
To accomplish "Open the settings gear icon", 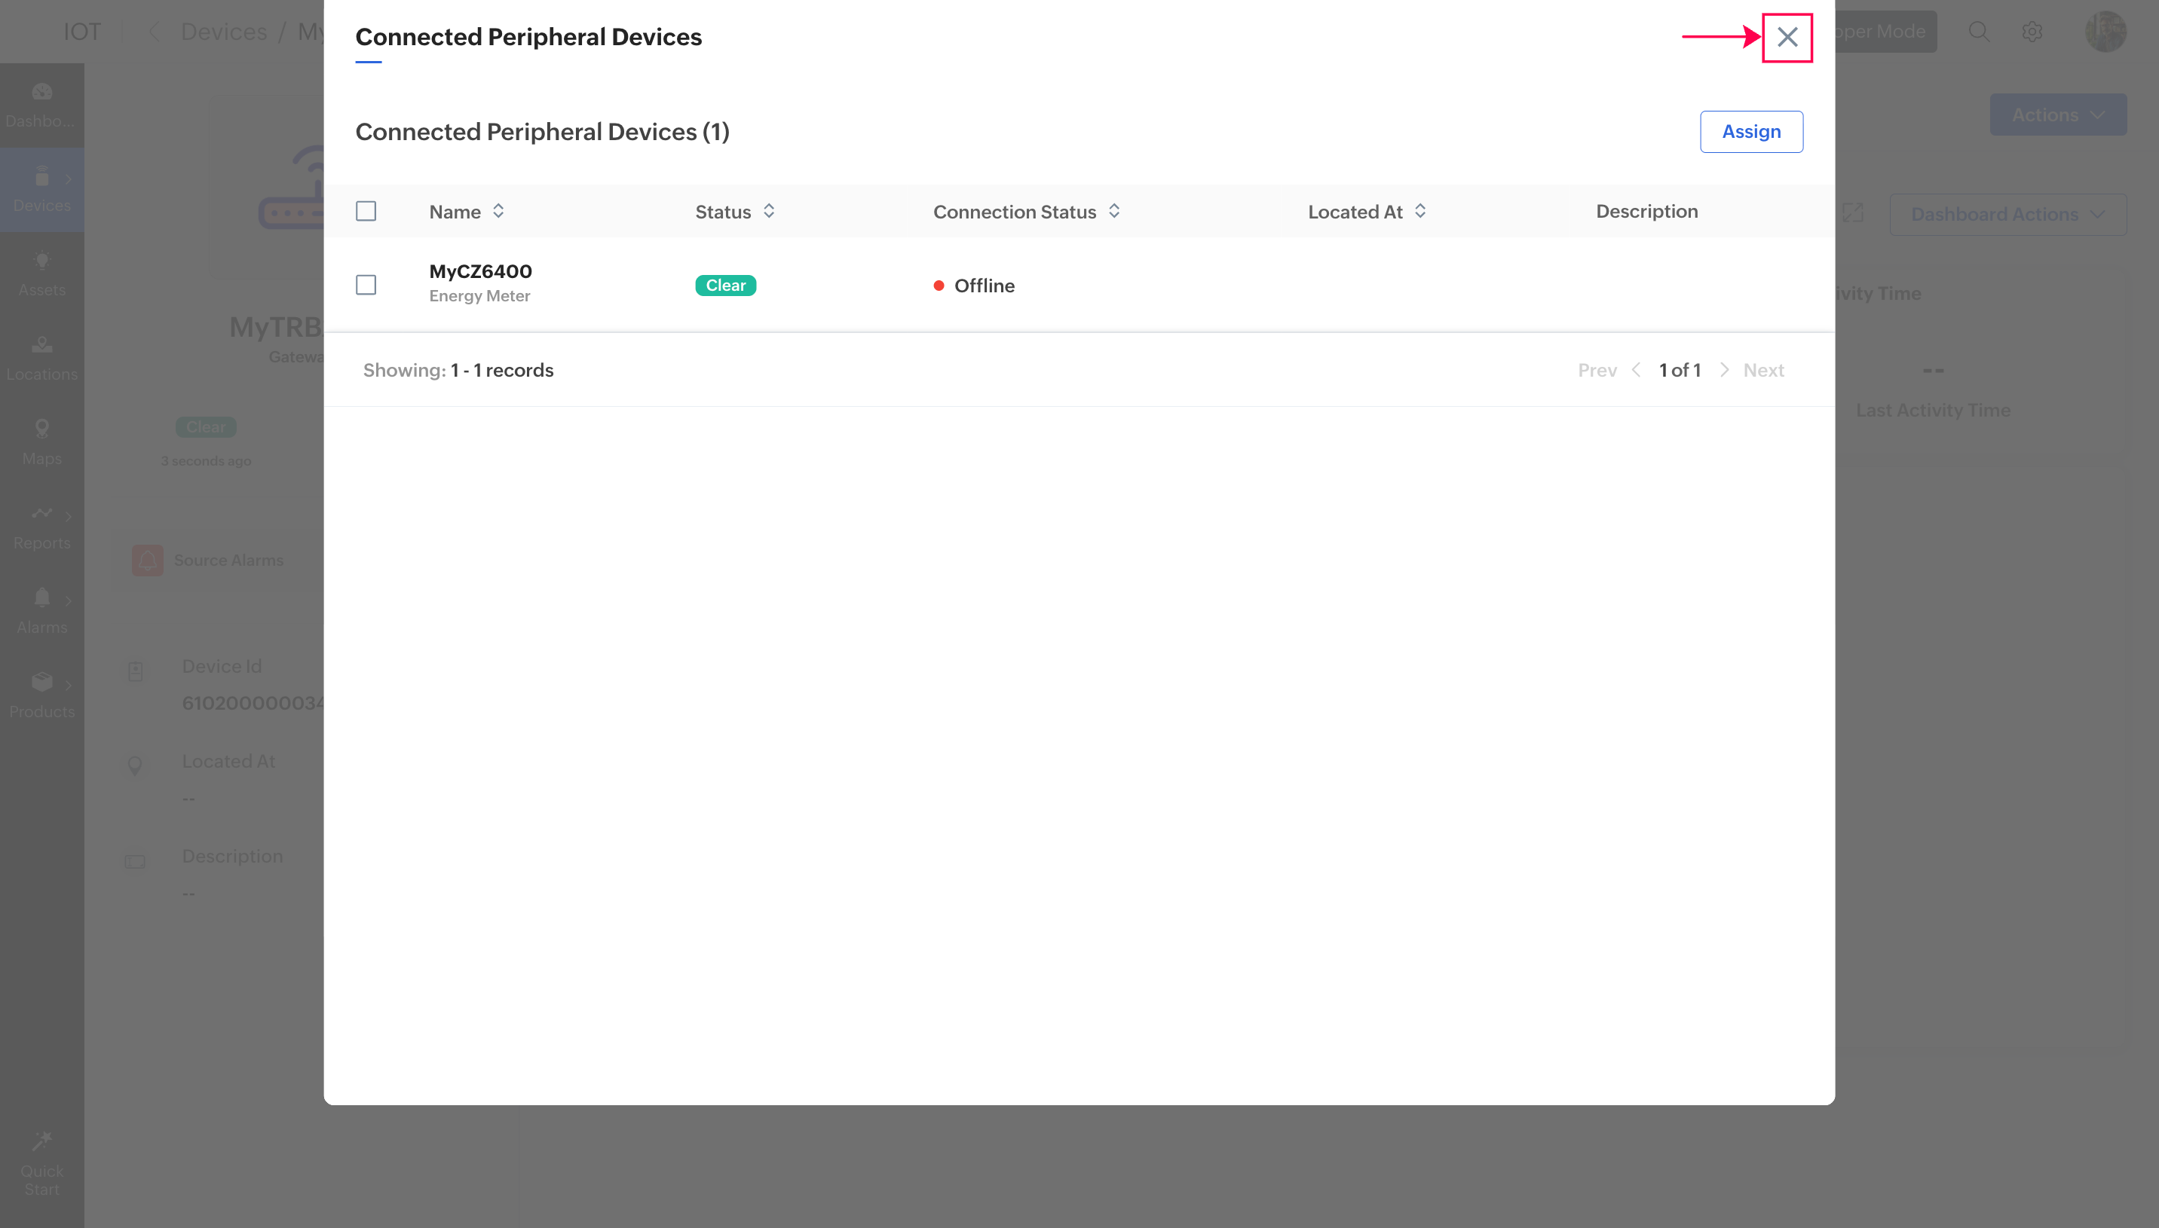I will click(x=2032, y=32).
